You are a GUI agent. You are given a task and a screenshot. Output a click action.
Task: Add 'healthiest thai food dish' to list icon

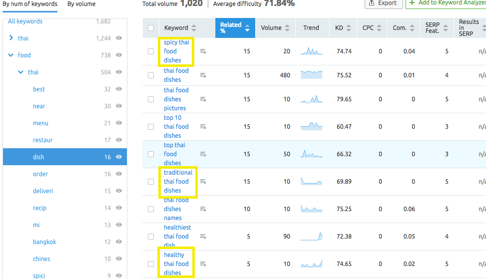[x=203, y=236]
